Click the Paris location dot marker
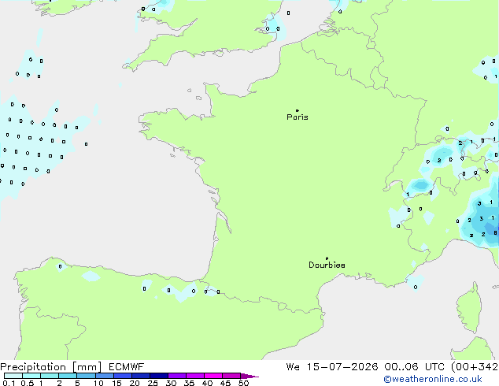499x386 pixels. coord(298,110)
